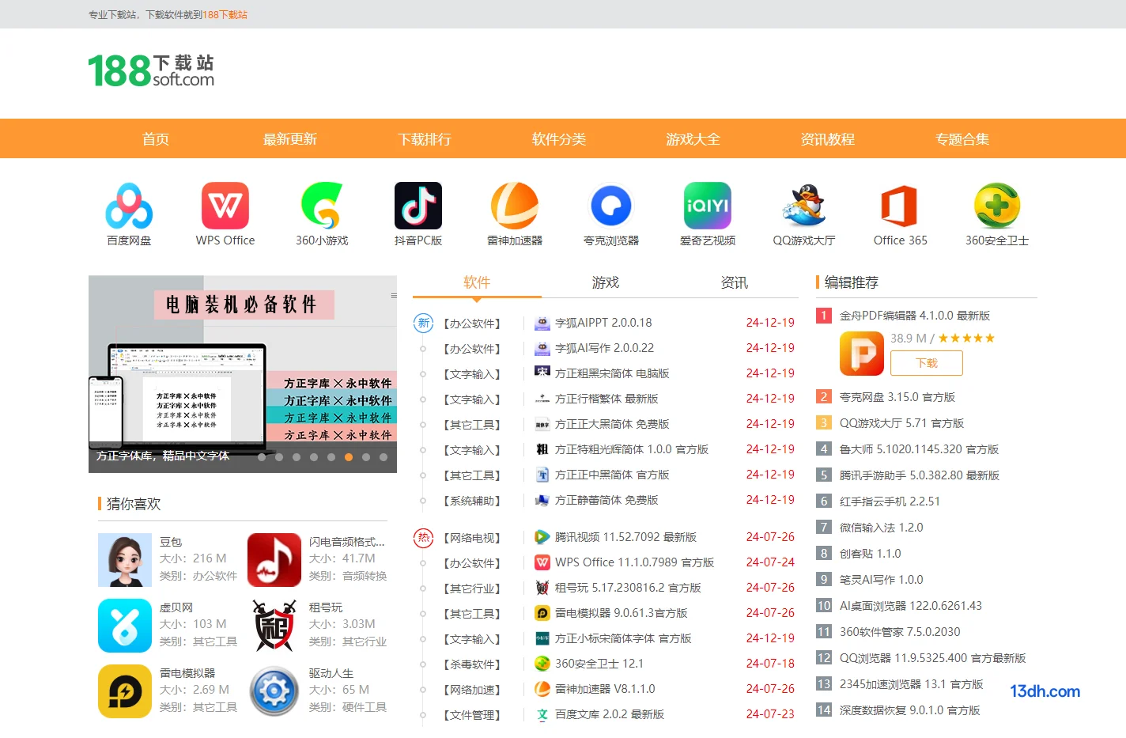Open the 360小游戏 icon

point(322,206)
